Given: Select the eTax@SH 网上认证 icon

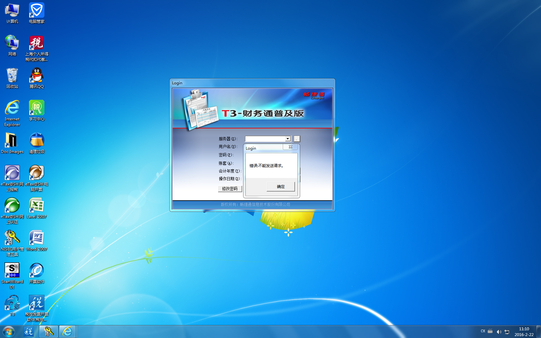Looking at the screenshot, I should tap(12, 211).
